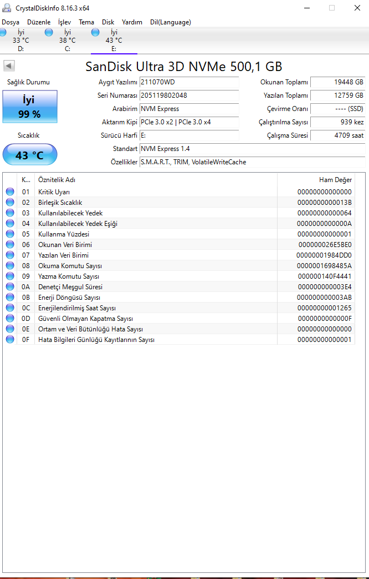Click the Çalışma Süresi value 4709 saat
This screenshot has width=369, height=579.
coord(337,135)
